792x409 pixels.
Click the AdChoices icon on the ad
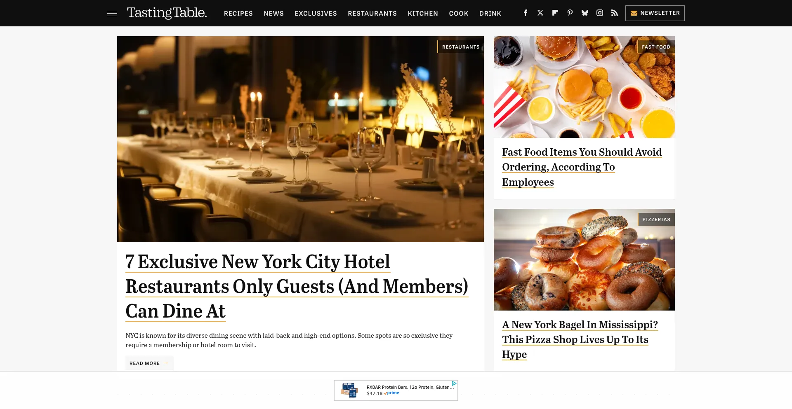454,383
